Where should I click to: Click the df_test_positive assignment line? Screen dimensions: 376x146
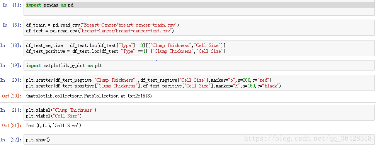(x=127, y=51)
